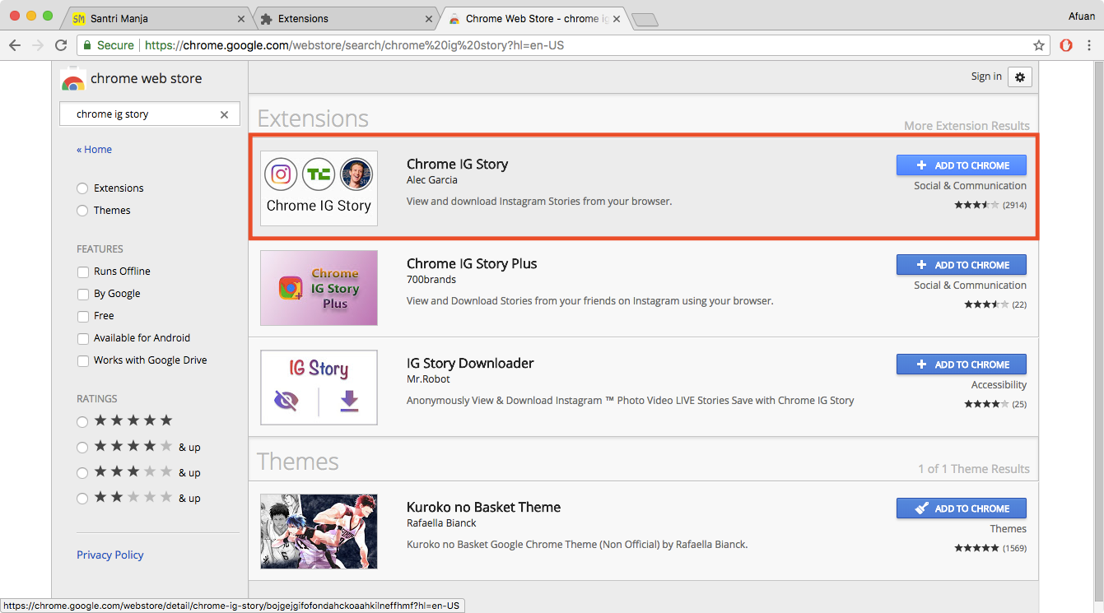This screenshot has width=1104, height=613.
Task: Check Works with Google Drive filter
Action: point(82,360)
